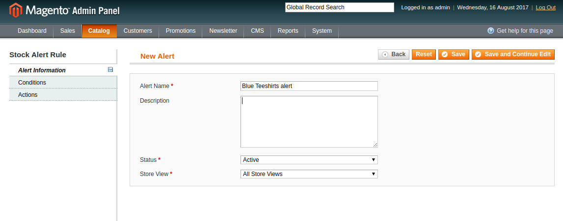This screenshot has width=563, height=221.
Task: Open the Store View dropdown
Action: (309, 174)
